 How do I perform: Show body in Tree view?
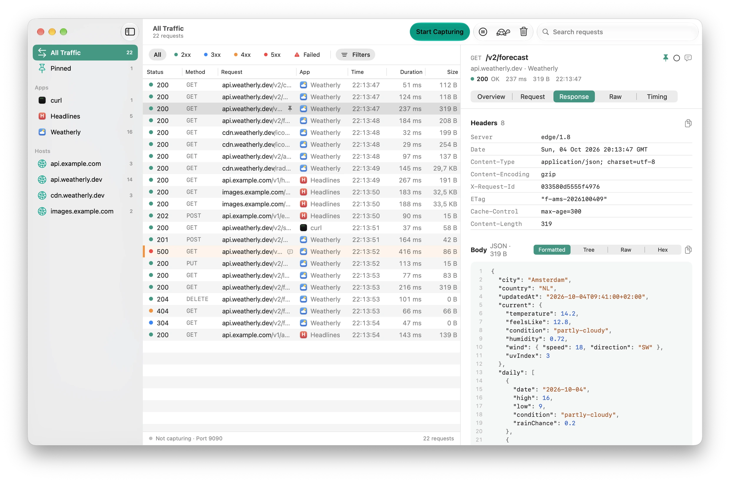[588, 250]
